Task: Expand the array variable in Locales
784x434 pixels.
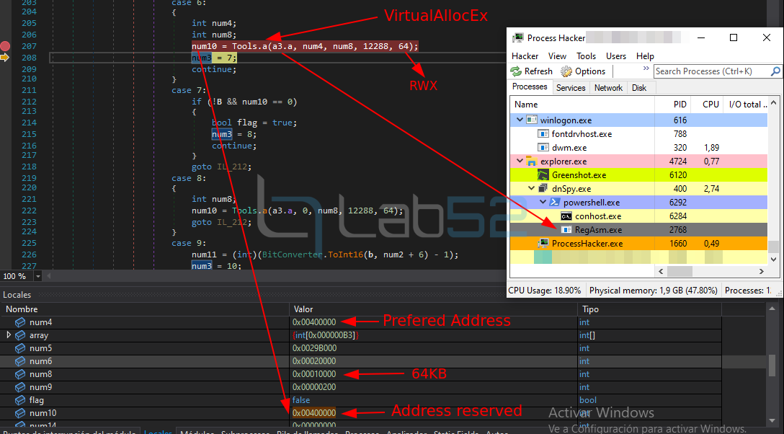Action: coord(9,335)
